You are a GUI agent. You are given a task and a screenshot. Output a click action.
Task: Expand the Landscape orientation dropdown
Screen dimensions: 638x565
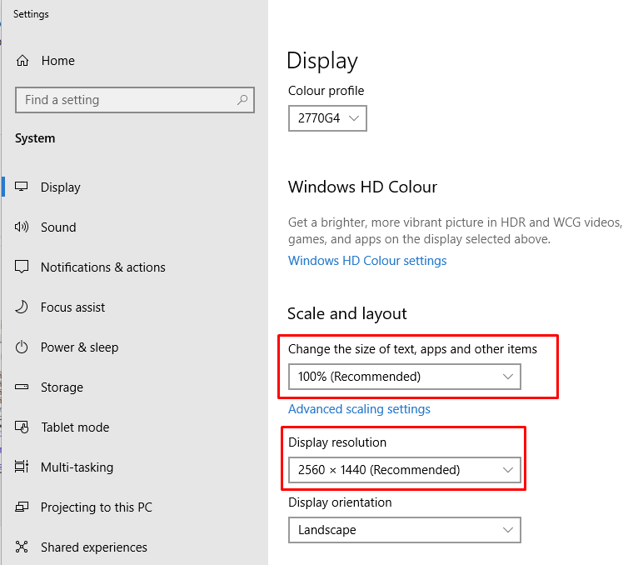(x=405, y=530)
